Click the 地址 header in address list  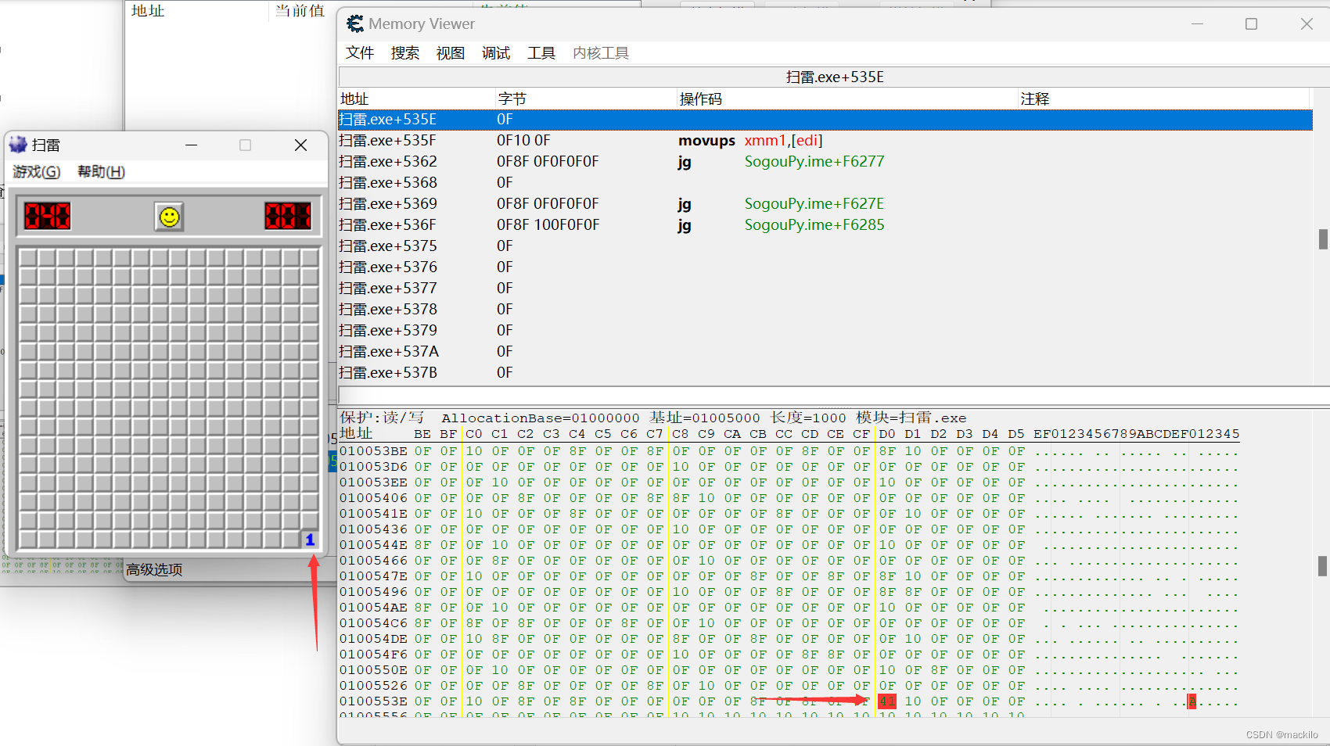pyautogui.click(x=148, y=11)
